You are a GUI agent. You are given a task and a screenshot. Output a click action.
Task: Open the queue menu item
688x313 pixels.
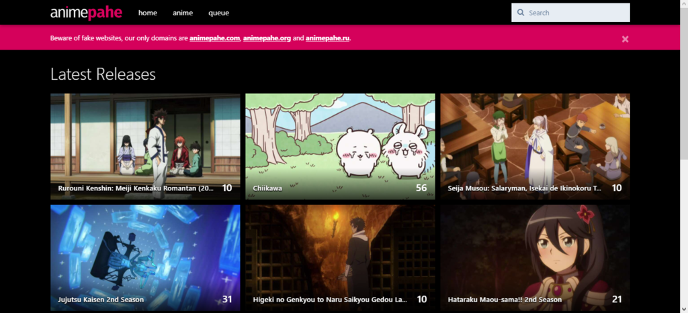(x=218, y=13)
